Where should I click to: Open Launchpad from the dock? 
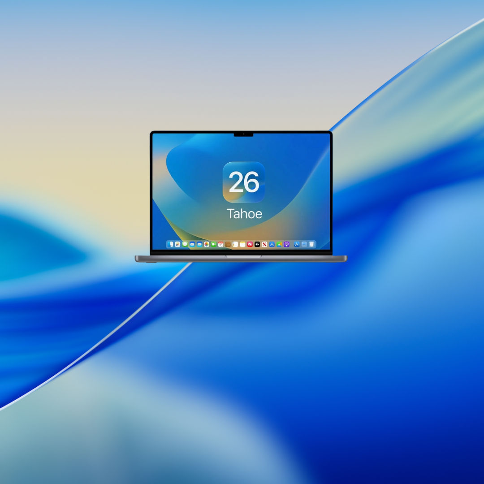coord(177,244)
